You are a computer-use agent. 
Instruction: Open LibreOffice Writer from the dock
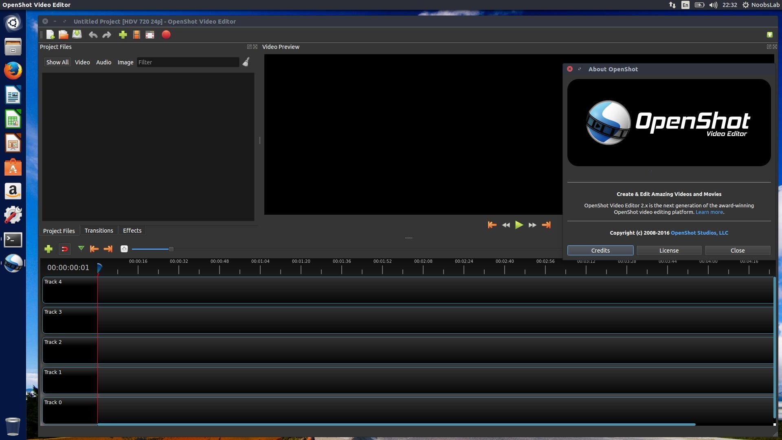click(x=13, y=95)
